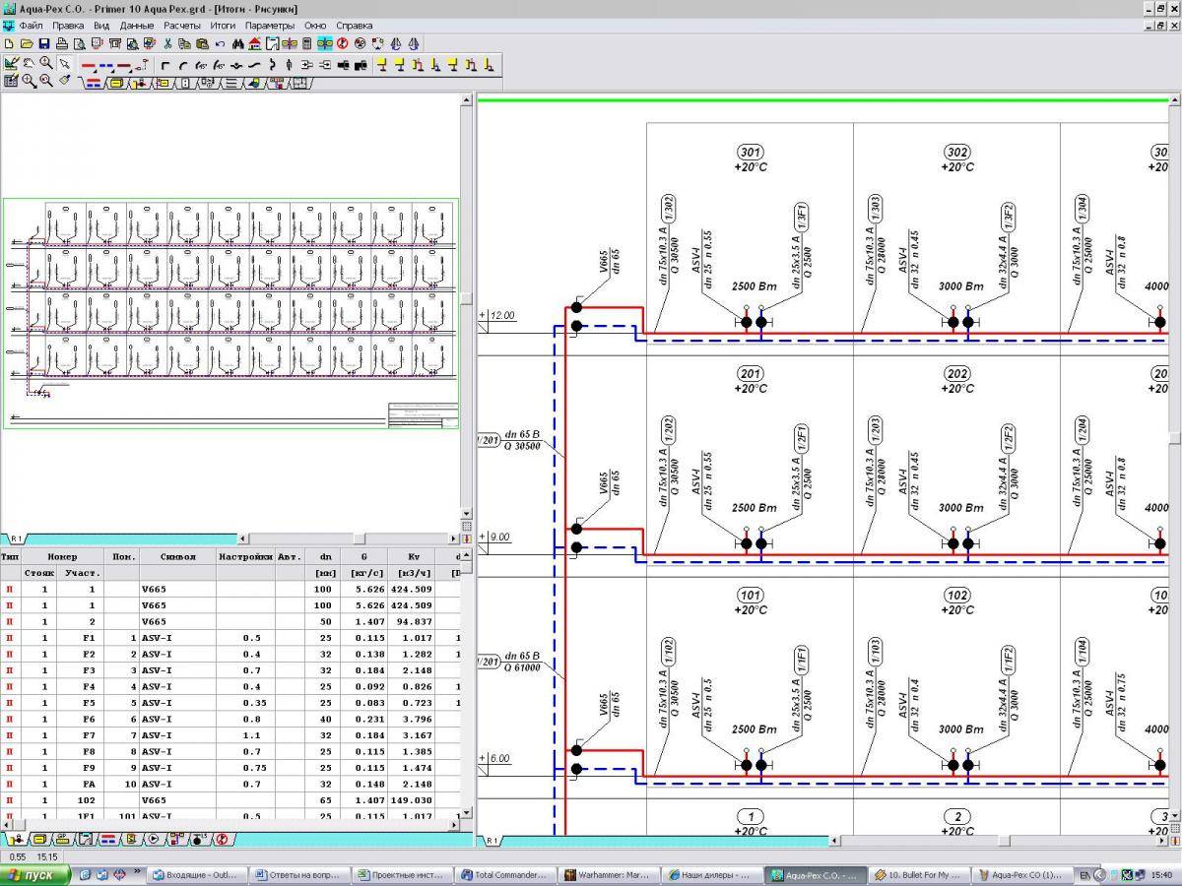Click the red house icon in toolbar
This screenshot has width=1182, height=886.
[255, 43]
